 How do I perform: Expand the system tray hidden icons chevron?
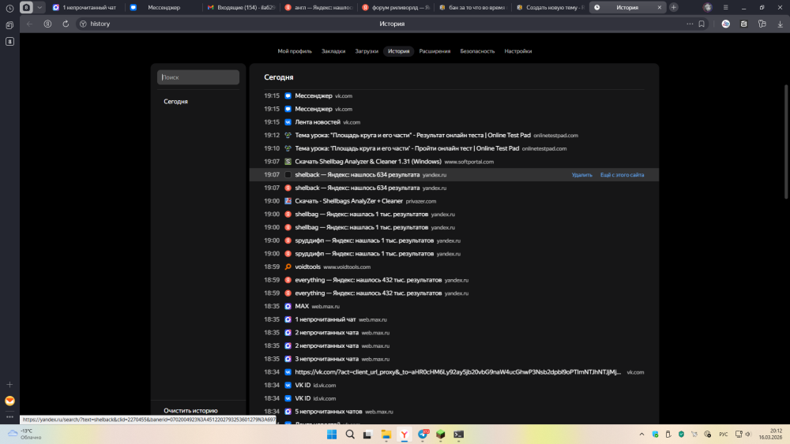coord(641,435)
